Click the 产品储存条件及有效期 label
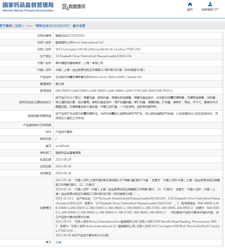Screen dimensions: 225x248 tap(37, 125)
